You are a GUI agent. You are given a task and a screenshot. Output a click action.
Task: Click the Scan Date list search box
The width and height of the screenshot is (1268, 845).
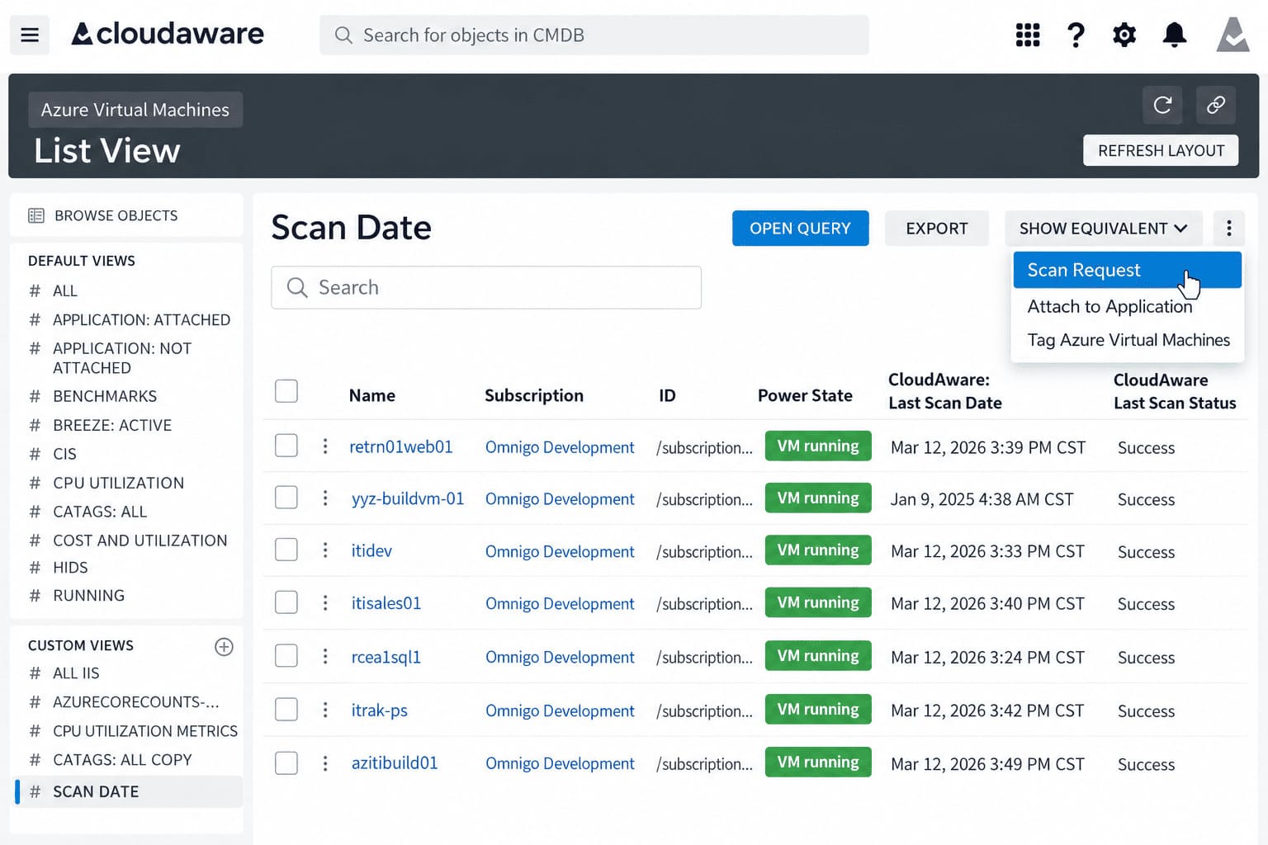tap(486, 287)
